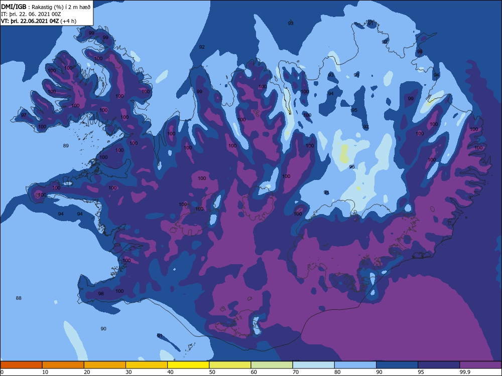Select the 10–20 orange legend swatch
Screen dimensions: 502x376
point(63,365)
